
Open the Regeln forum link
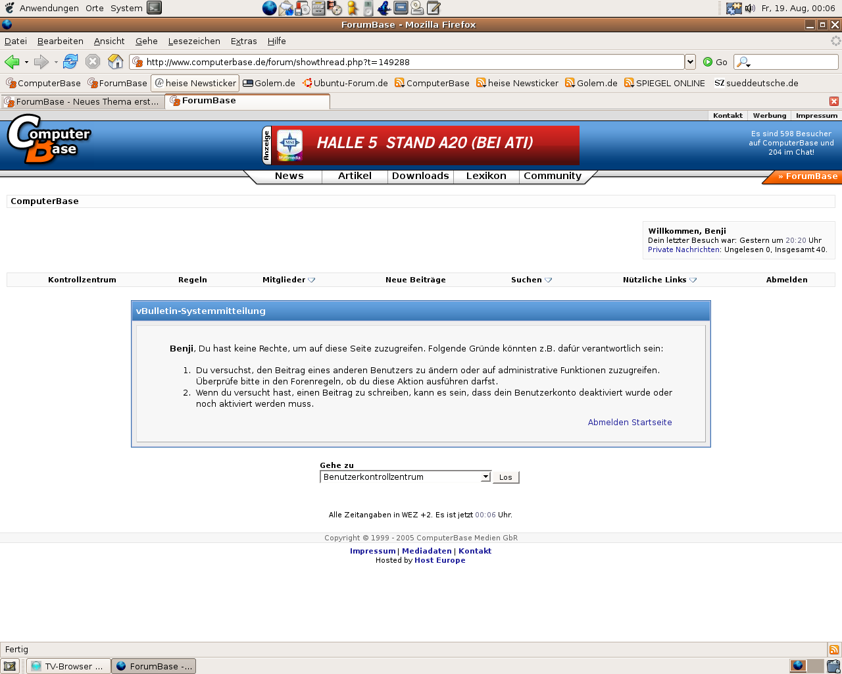point(193,280)
